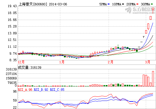Click the 12.51 price axis label
This screenshot has height=109, width=156.
click(12, 40)
